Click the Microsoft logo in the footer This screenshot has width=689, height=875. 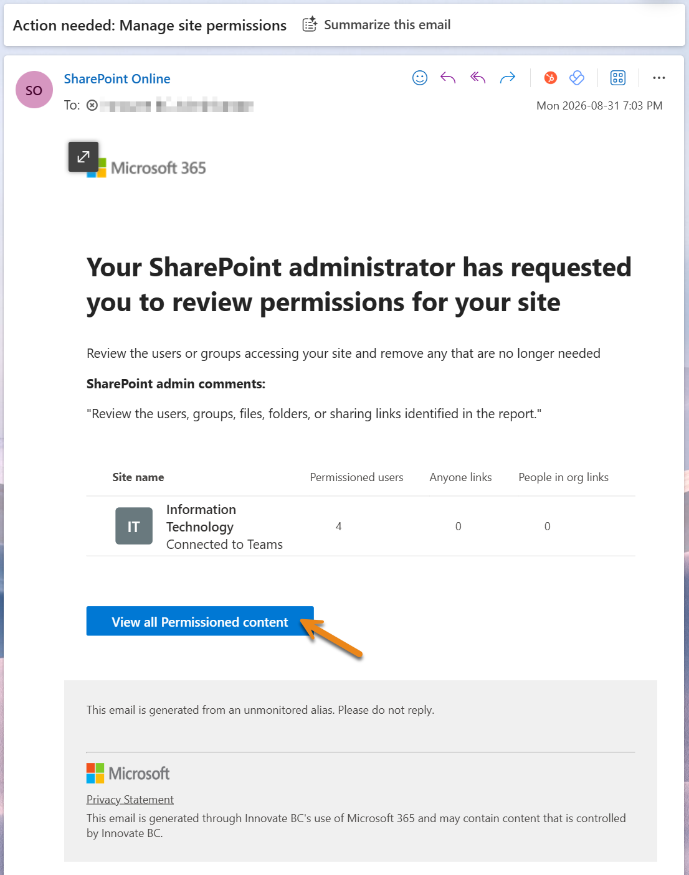128,774
